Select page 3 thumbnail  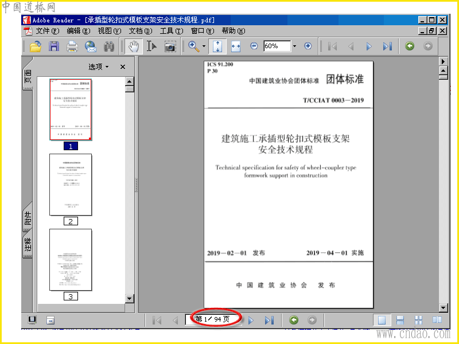click(71, 260)
